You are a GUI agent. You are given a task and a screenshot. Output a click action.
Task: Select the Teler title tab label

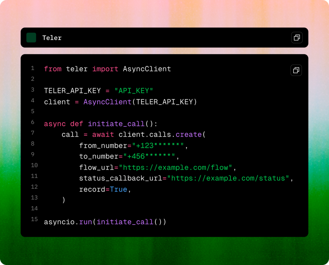pyautogui.click(x=52, y=38)
